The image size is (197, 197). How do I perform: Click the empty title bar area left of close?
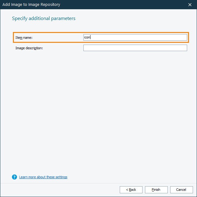(x=123, y=5)
